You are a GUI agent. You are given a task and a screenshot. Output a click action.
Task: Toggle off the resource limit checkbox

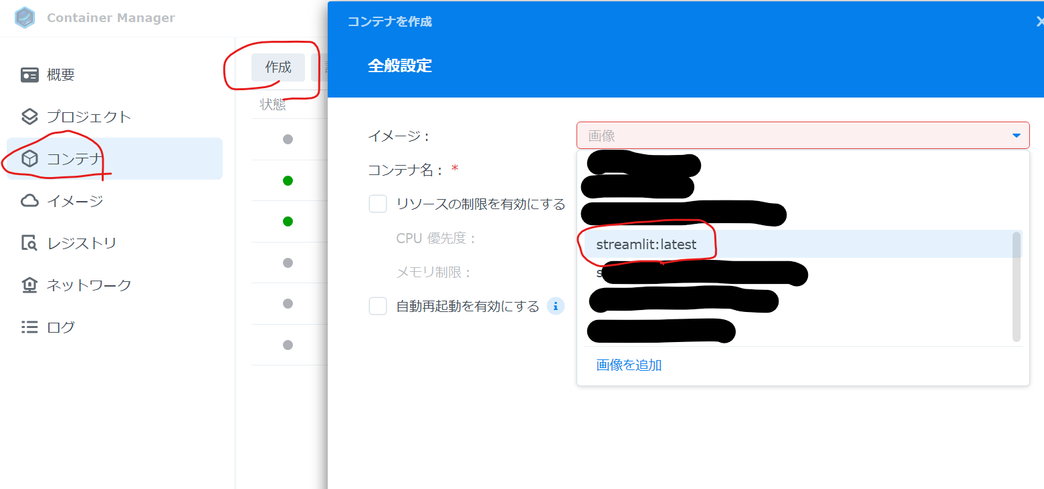point(378,204)
